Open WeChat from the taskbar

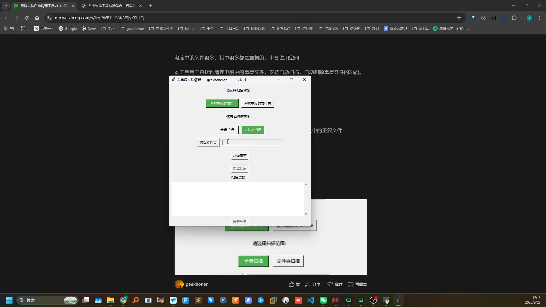pyautogui.click(x=323, y=300)
